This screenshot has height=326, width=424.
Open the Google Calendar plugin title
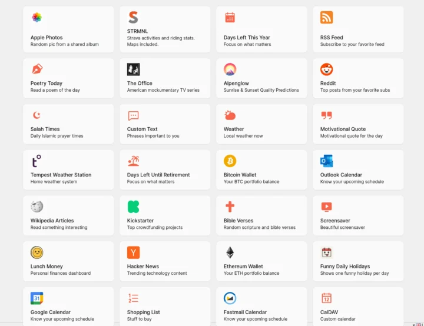[50, 312]
